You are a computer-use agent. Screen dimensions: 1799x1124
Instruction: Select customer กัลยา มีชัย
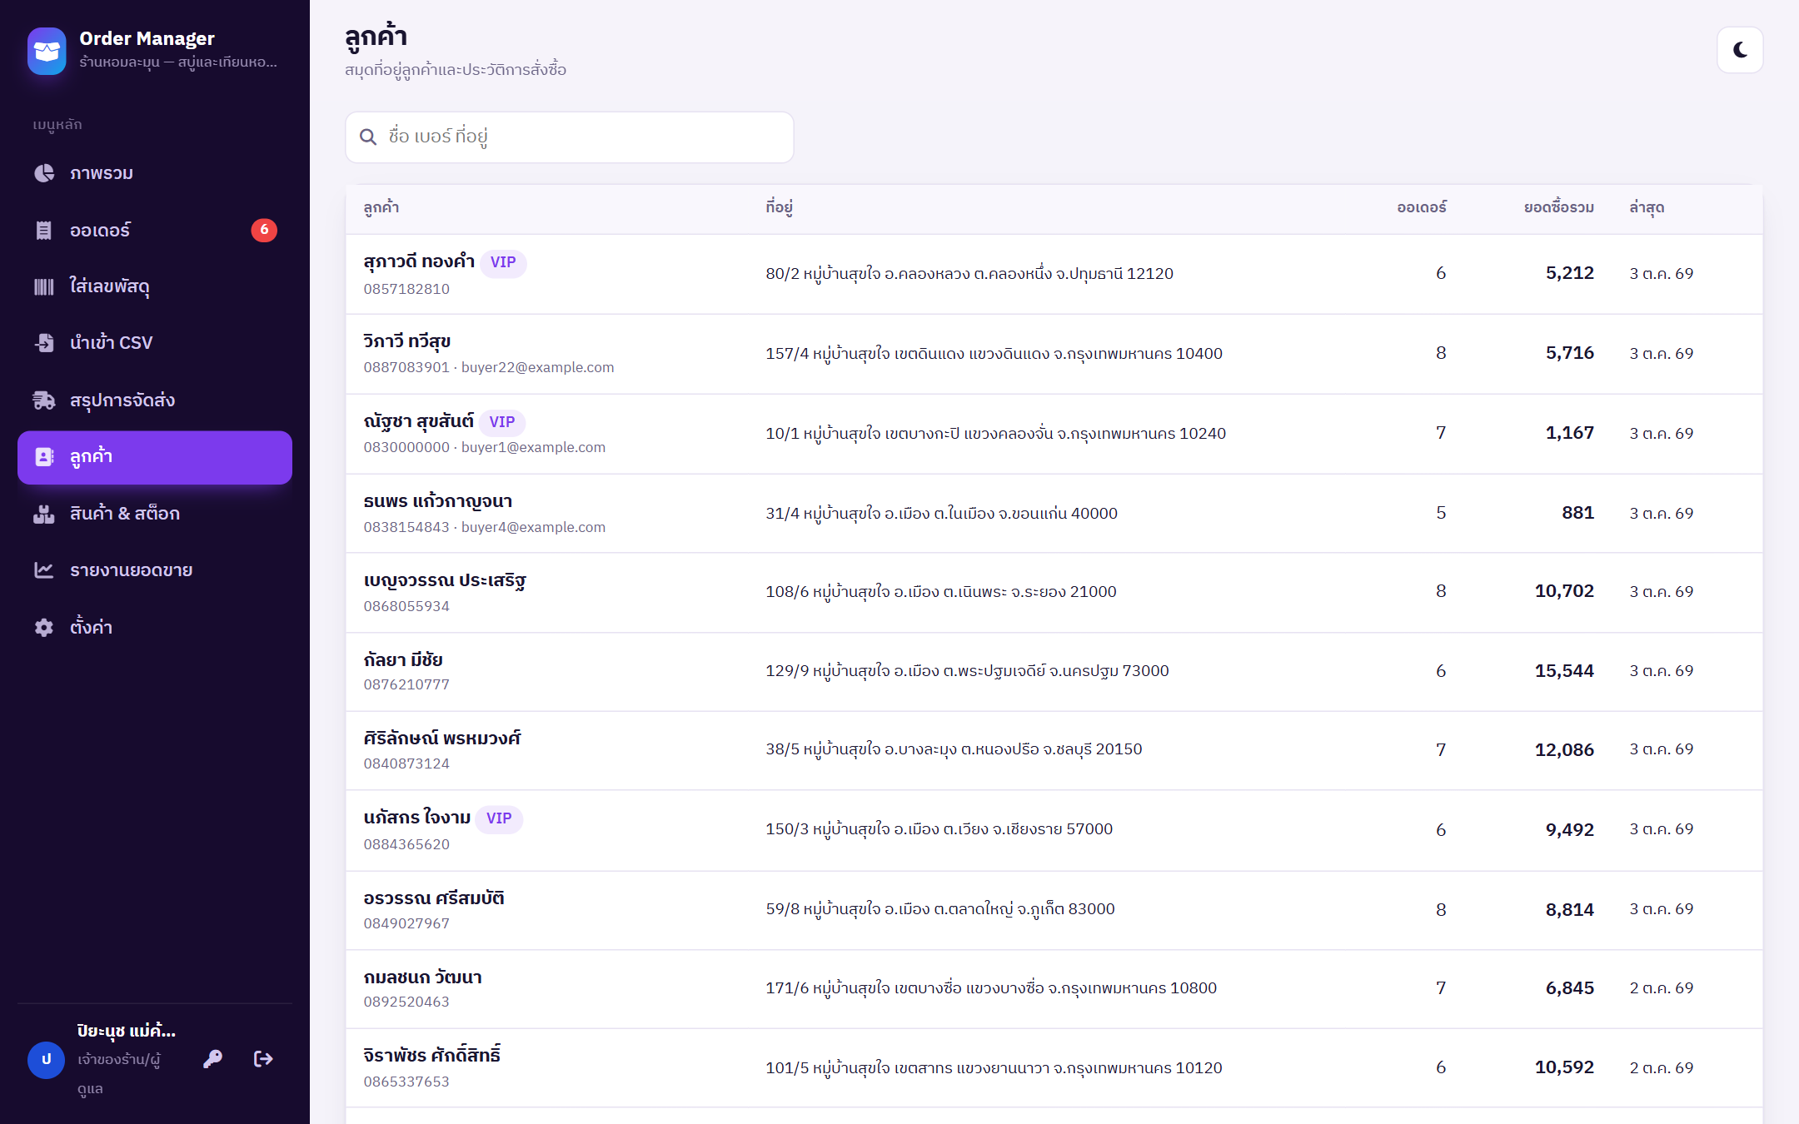coord(403,659)
